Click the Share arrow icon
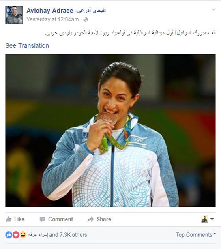Viewport: 221px width, 249px height. click(x=91, y=219)
